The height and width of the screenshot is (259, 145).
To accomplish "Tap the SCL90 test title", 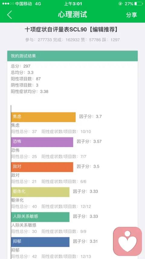I will tap(71, 29).
